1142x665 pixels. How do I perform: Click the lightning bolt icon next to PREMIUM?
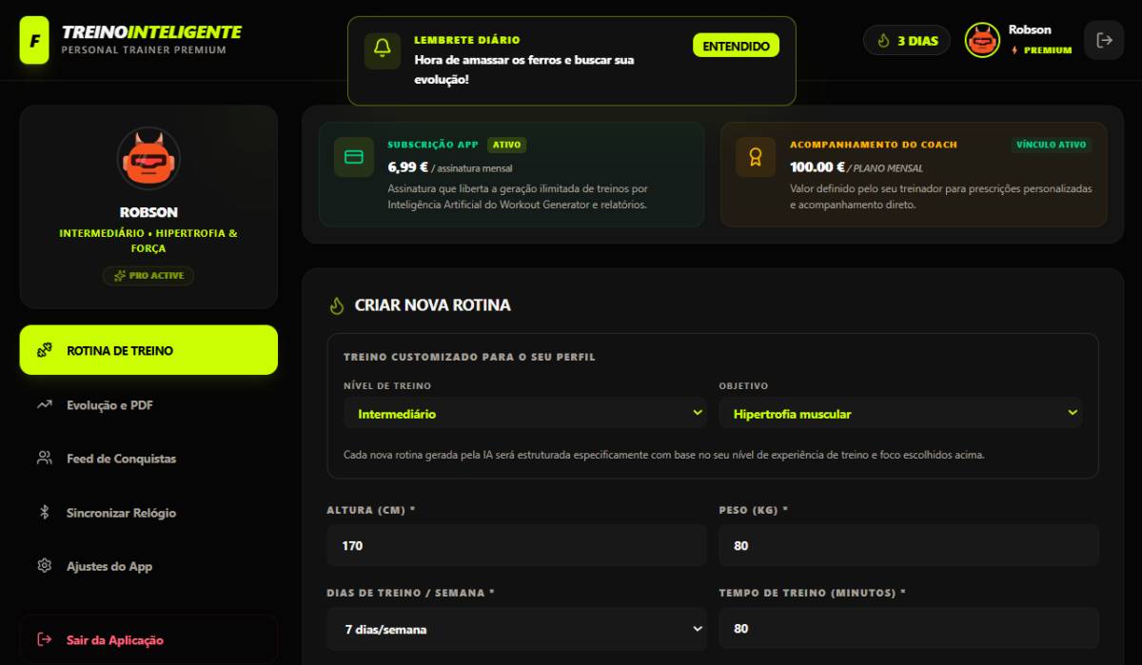click(1014, 50)
